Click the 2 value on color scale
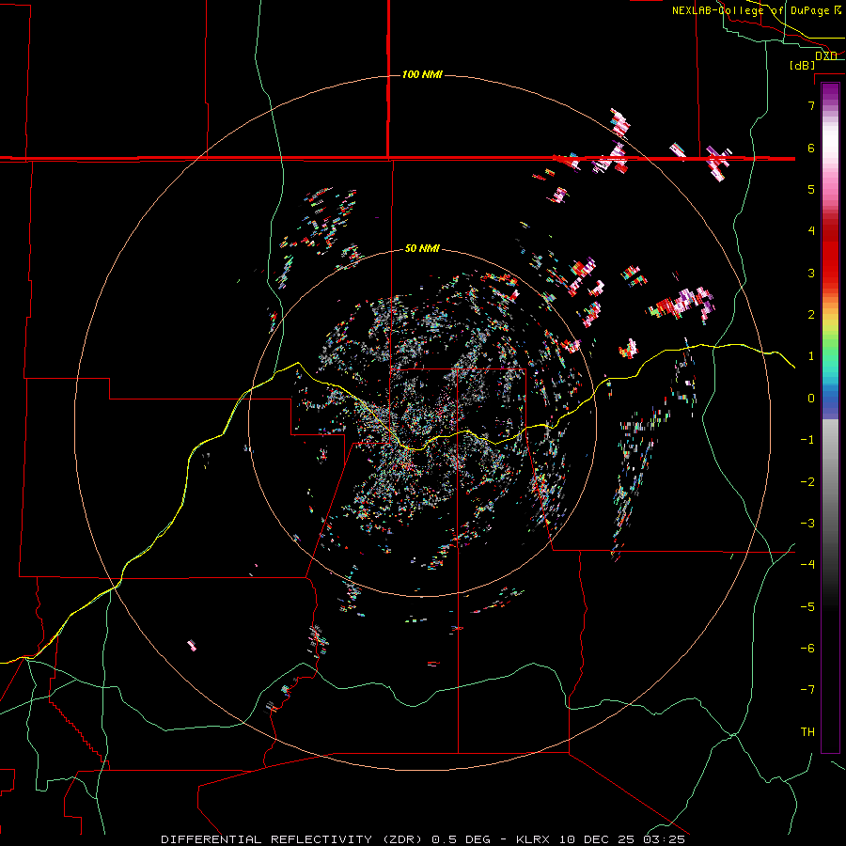Screen dimensions: 846x846 [x=811, y=315]
